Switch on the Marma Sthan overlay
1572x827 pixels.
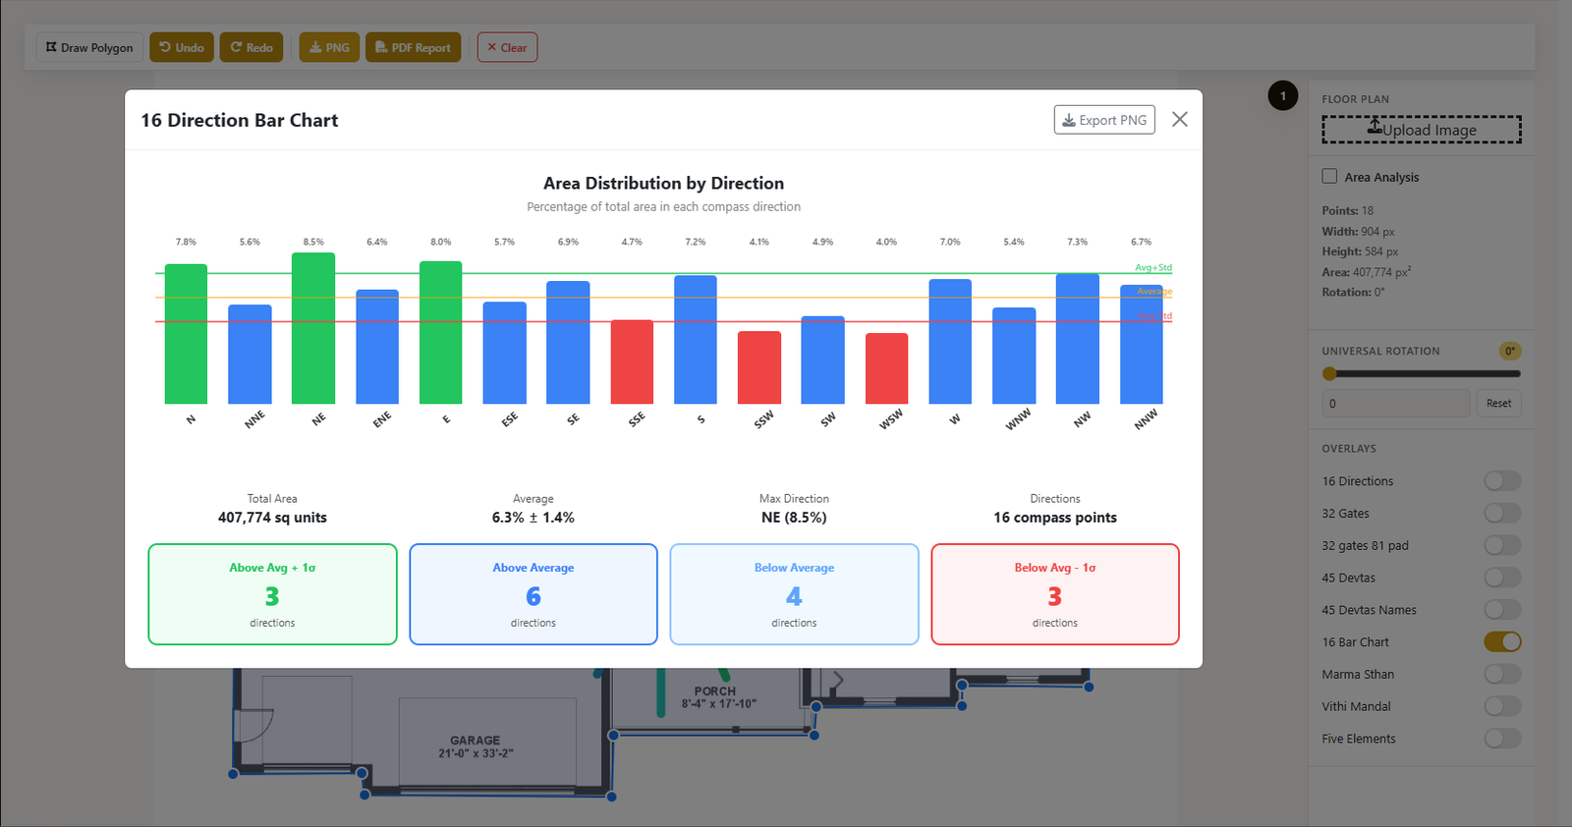(1501, 675)
